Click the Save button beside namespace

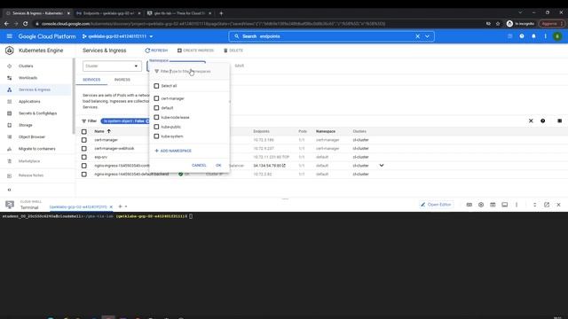click(240, 66)
